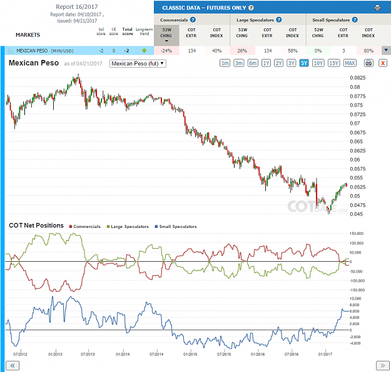Toggle Large Speculators series in legend
The height and width of the screenshot is (372, 391).
128,227
